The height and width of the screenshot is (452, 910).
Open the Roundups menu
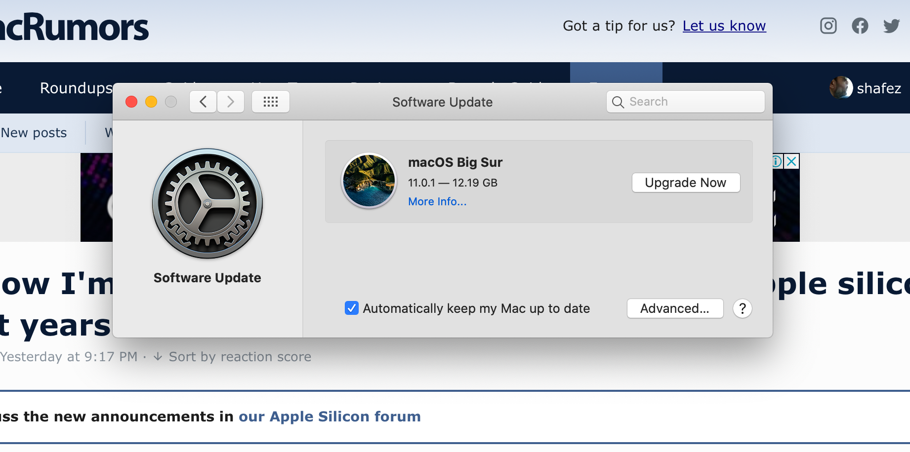pyautogui.click(x=76, y=88)
